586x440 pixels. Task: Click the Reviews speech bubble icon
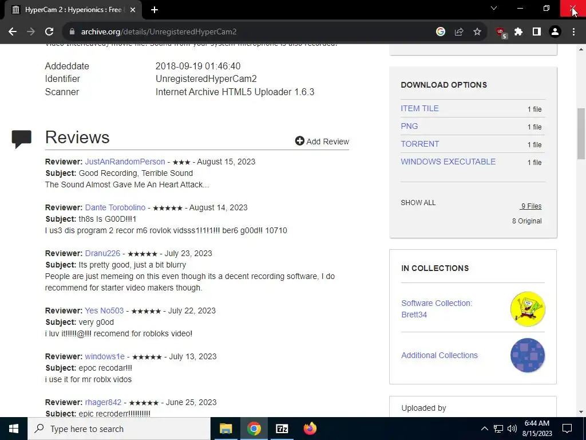click(x=22, y=139)
